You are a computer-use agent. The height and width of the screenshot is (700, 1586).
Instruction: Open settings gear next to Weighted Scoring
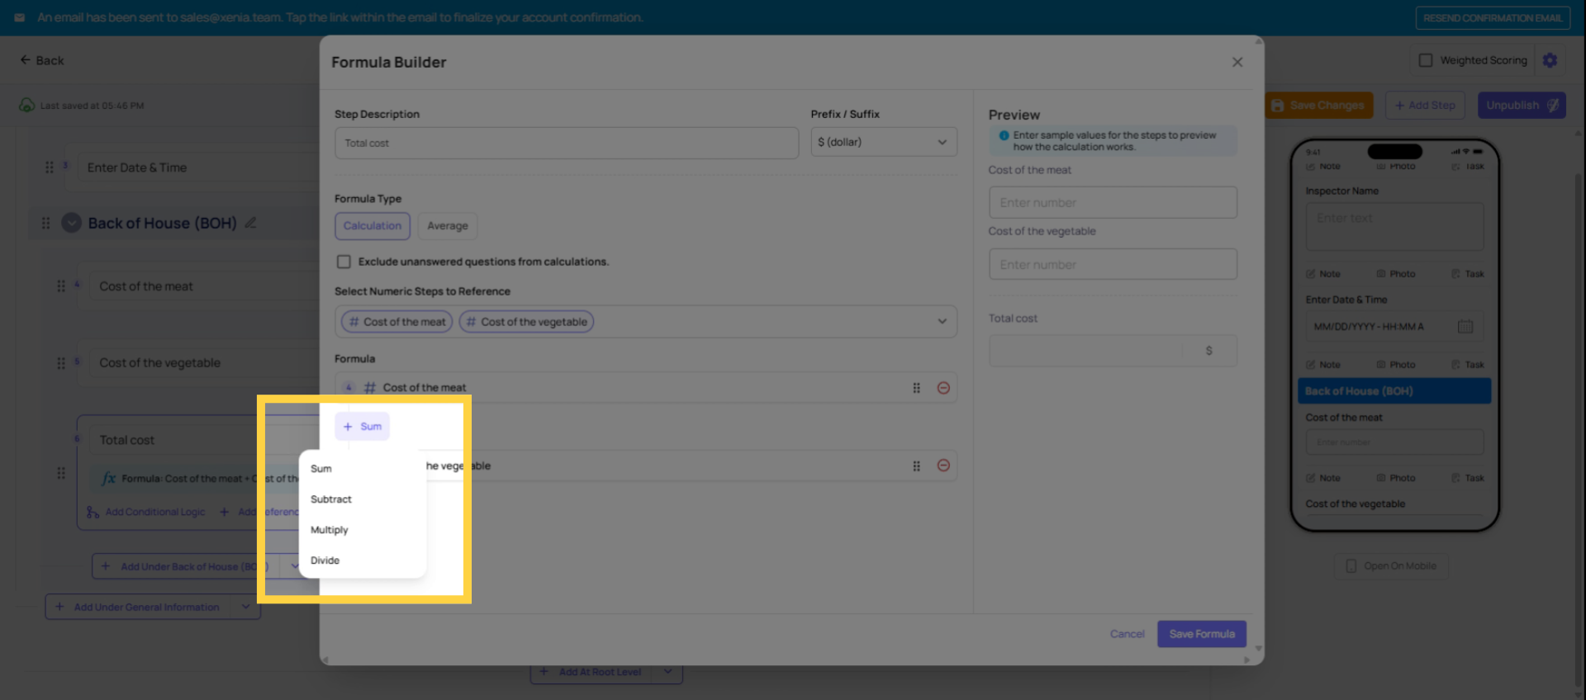click(x=1550, y=60)
